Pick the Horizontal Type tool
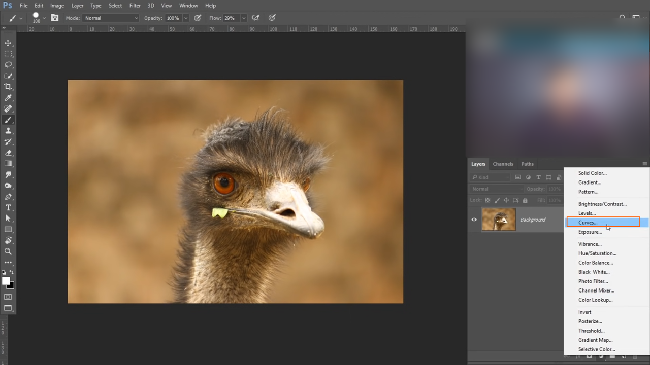The height and width of the screenshot is (365, 650). pyautogui.click(x=8, y=207)
